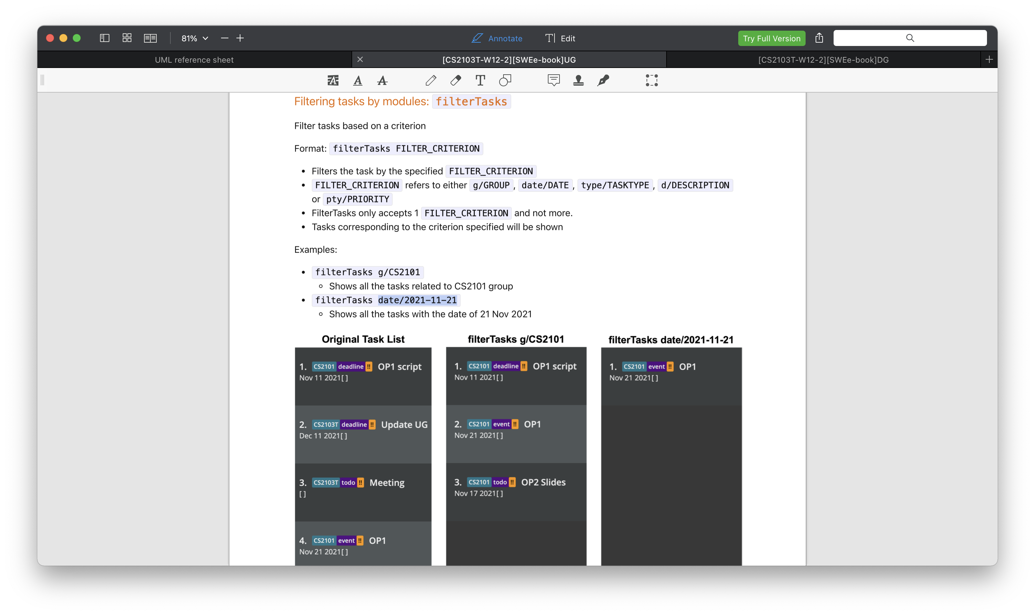This screenshot has height=615, width=1035.
Task: Choose the eraser tool
Action: [455, 80]
